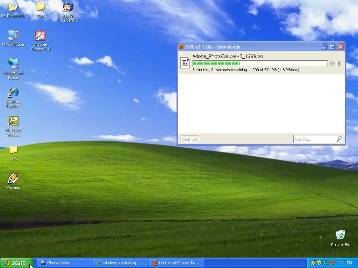The height and width of the screenshot is (268, 358).
Task: Click the 1:21 PM taskbar clock
Action: (345, 263)
